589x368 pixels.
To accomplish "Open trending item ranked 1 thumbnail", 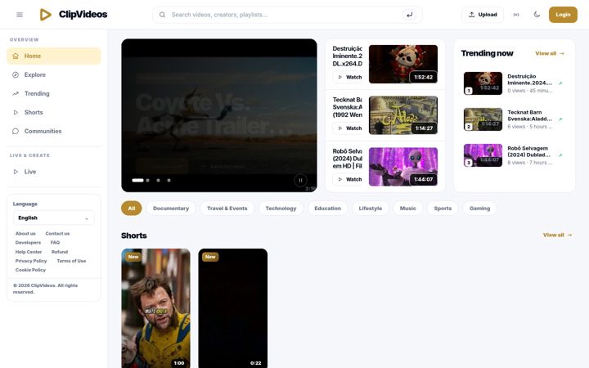I will (483, 83).
